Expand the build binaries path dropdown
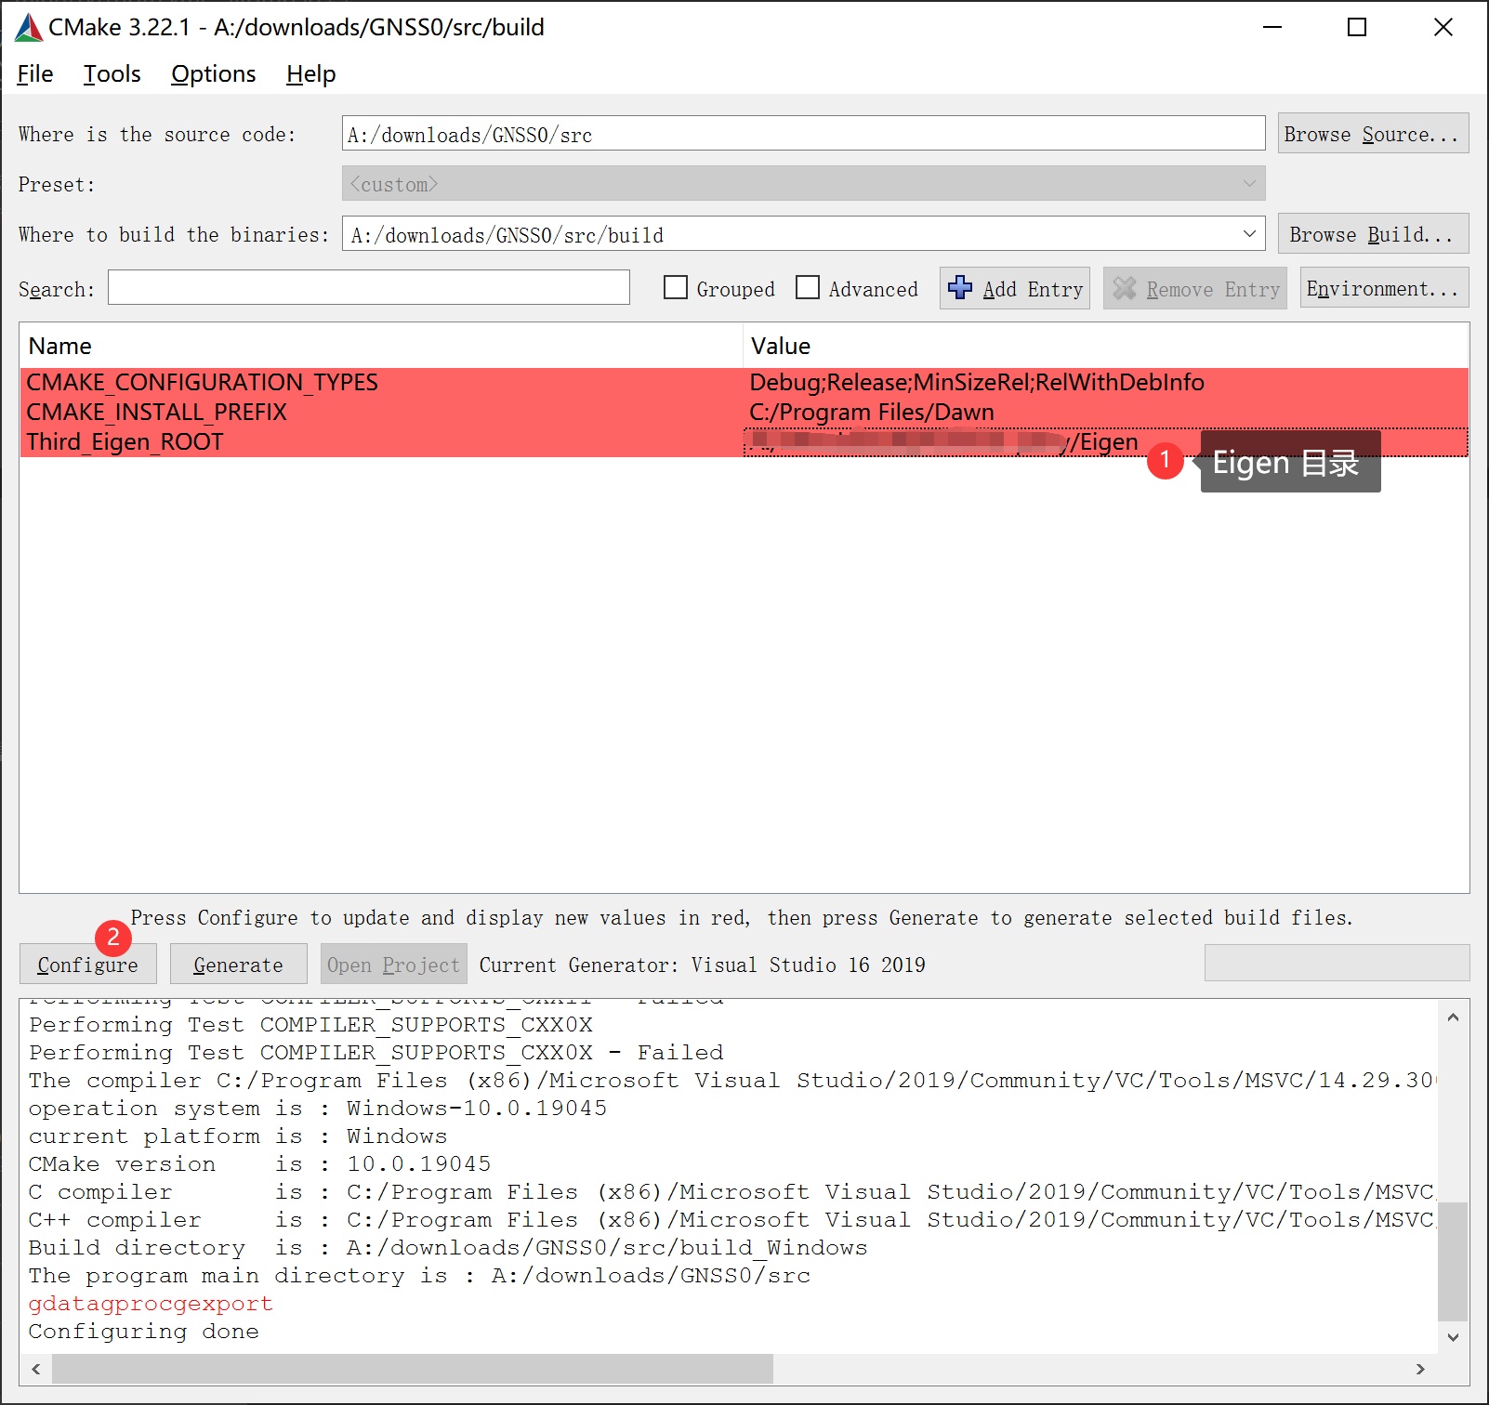 [x=1249, y=234]
